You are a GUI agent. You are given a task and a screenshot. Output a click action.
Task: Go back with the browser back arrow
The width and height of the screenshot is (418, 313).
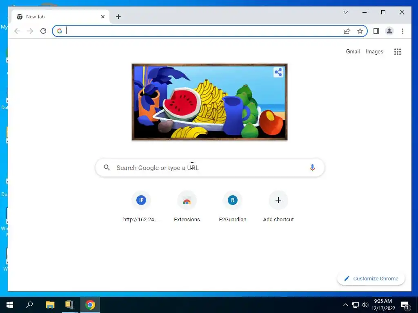point(17,31)
